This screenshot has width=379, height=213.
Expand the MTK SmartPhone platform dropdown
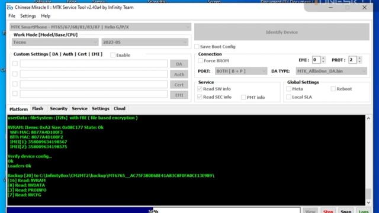(100, 27)
